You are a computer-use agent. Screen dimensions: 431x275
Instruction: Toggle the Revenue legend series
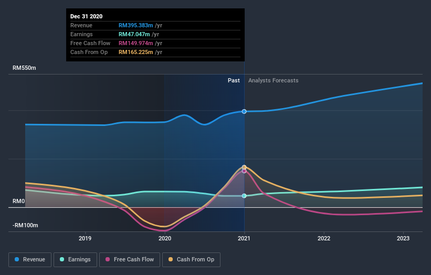point(30,260)
